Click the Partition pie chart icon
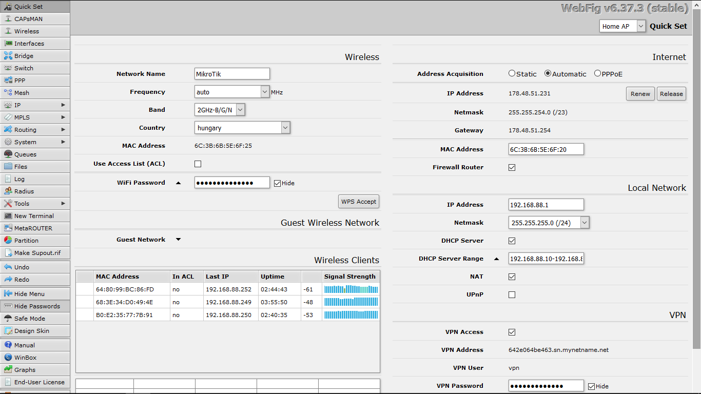Viewport: 701px width, 394px height. (8, 241)
